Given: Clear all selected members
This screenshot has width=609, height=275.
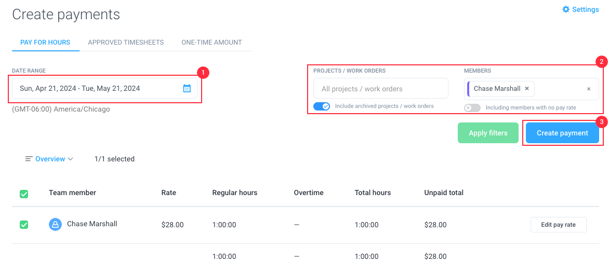Looking at the screenshot, I should [589, 89].
